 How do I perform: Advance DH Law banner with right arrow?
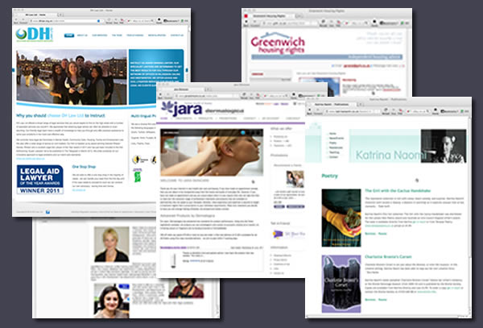point(187,70)
